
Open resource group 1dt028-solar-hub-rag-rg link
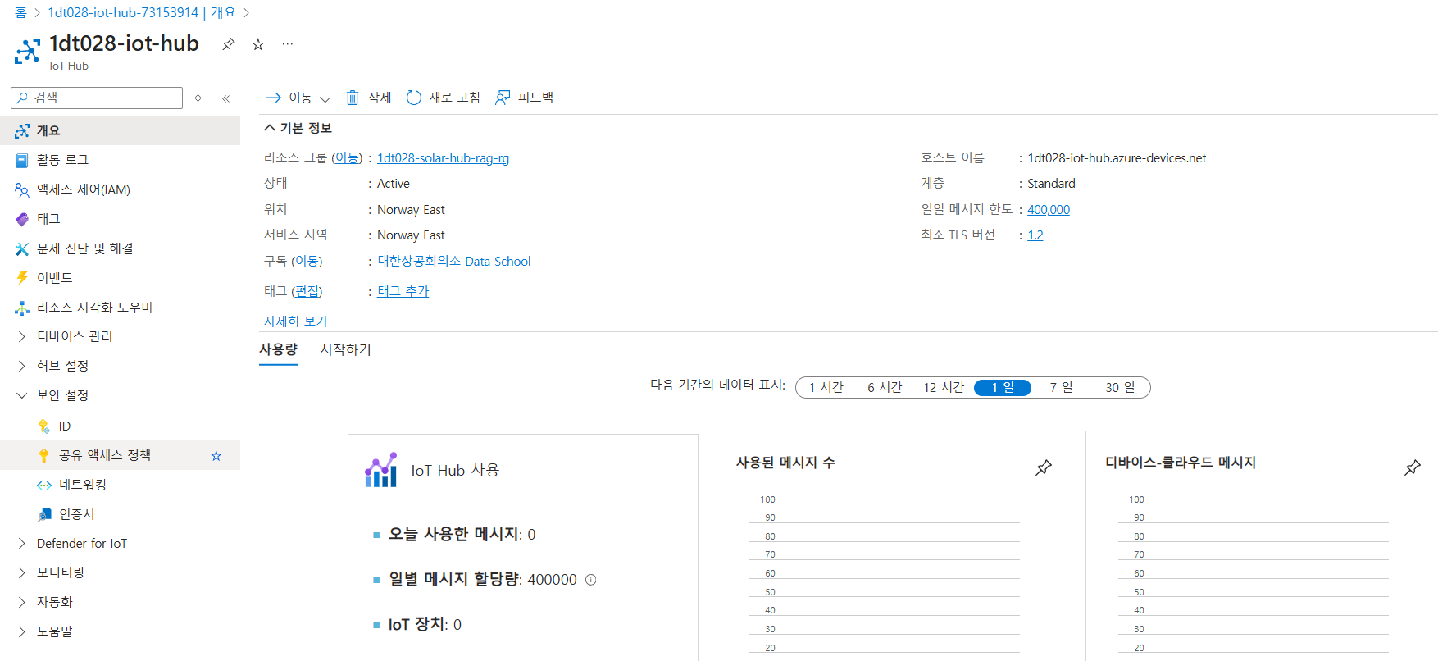pyautogui.click(x=443, y=158)
